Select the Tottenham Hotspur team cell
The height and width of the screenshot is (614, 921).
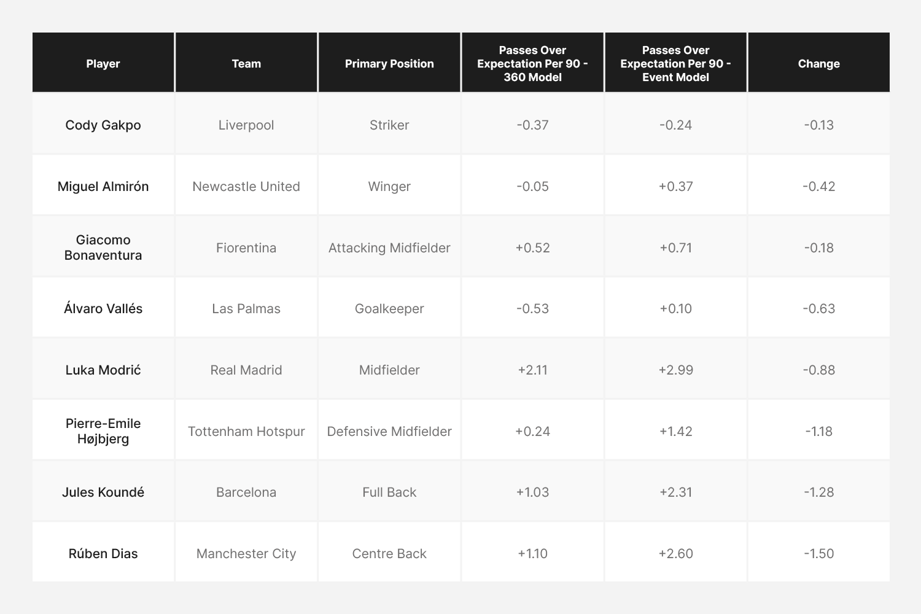246,431
